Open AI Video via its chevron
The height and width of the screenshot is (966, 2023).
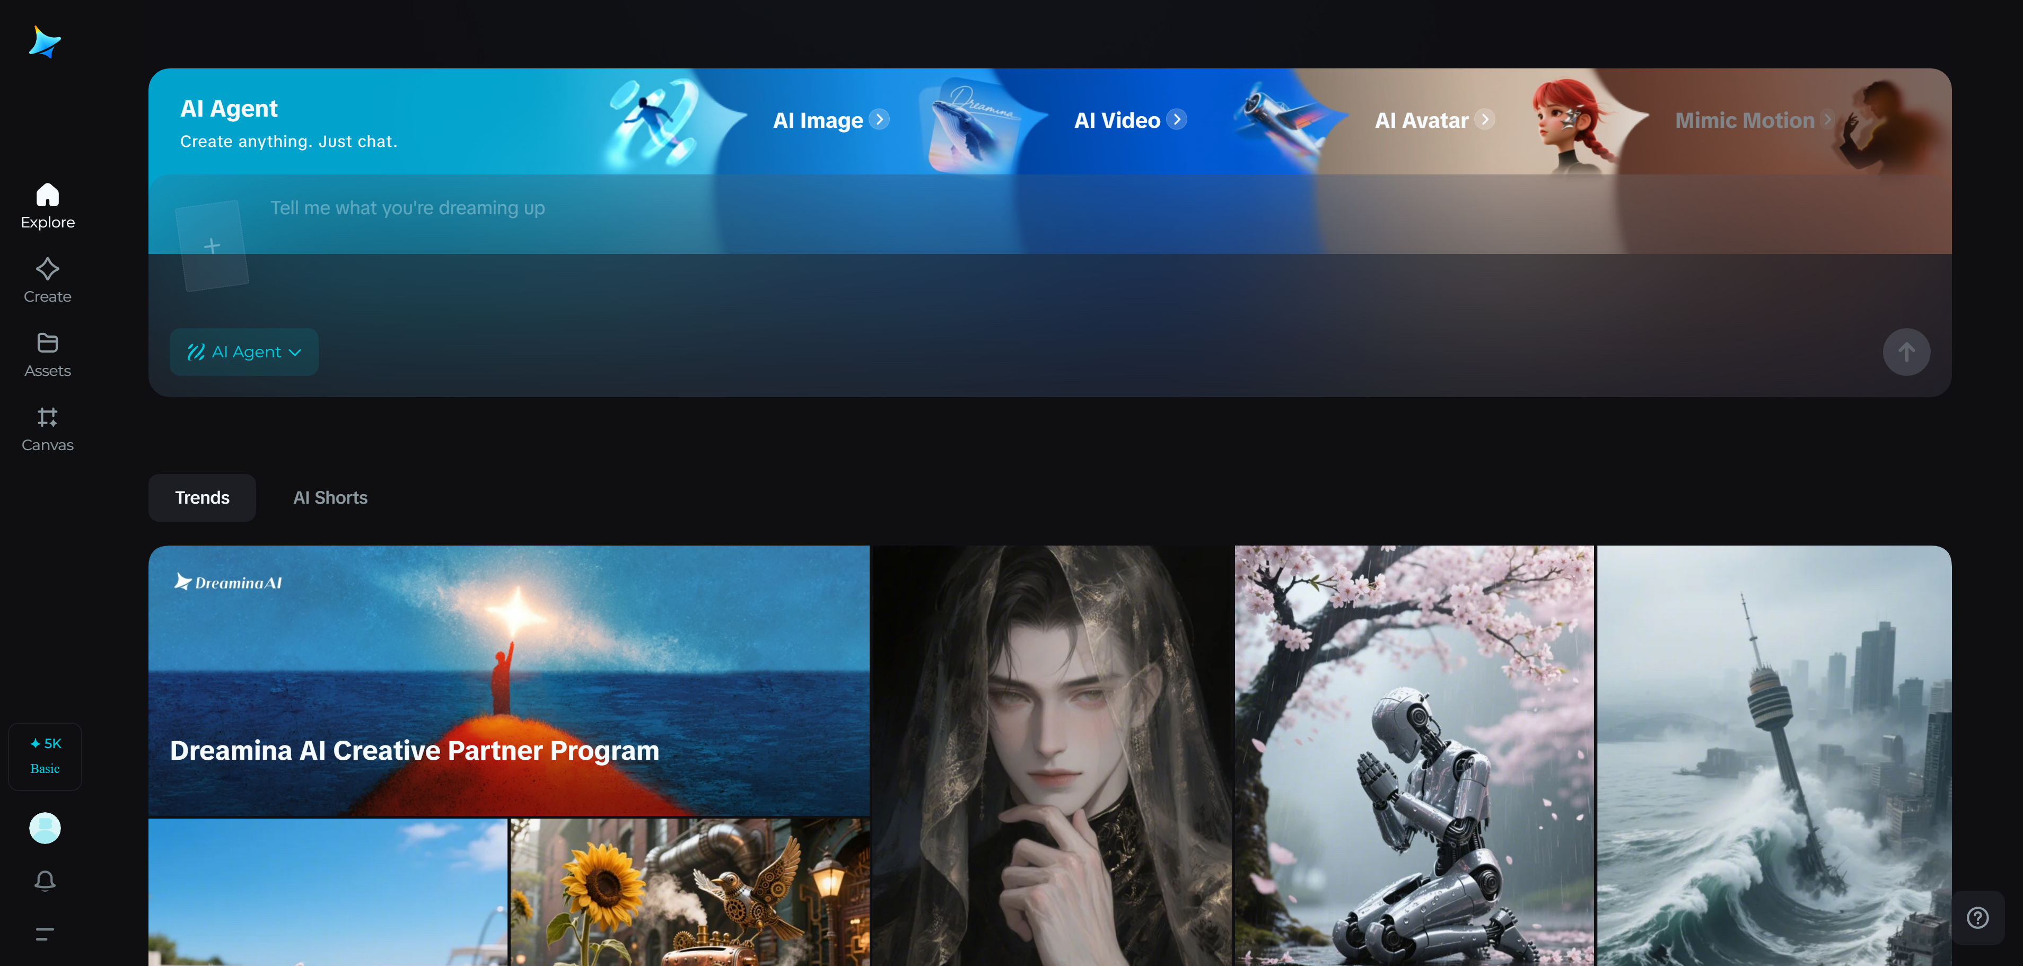tap(1177, 119)
